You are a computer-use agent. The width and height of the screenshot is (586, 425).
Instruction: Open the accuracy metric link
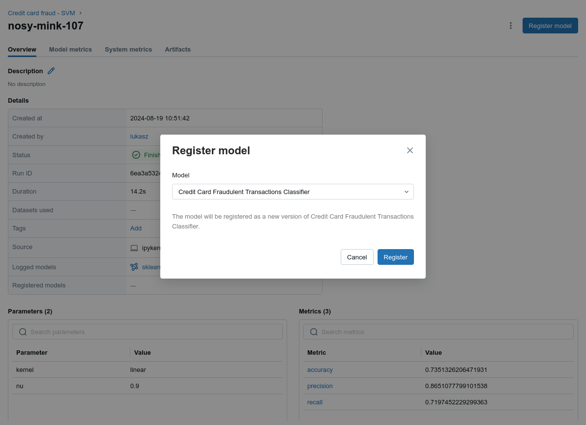(x=320, y=370)
